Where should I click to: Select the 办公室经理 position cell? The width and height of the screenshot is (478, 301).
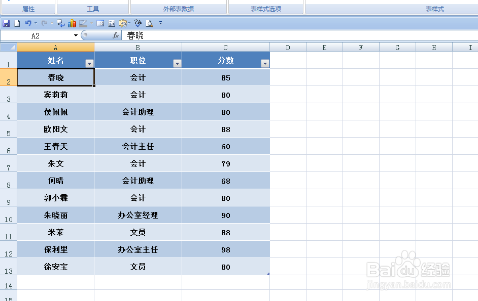138,215
